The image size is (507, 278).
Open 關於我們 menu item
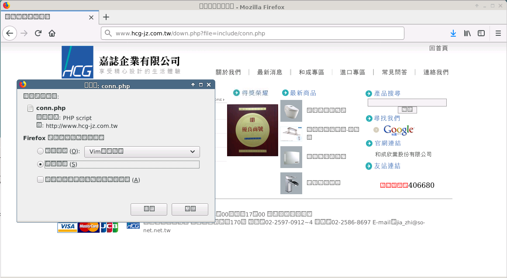pyautogui.click(x=228, y=72)
